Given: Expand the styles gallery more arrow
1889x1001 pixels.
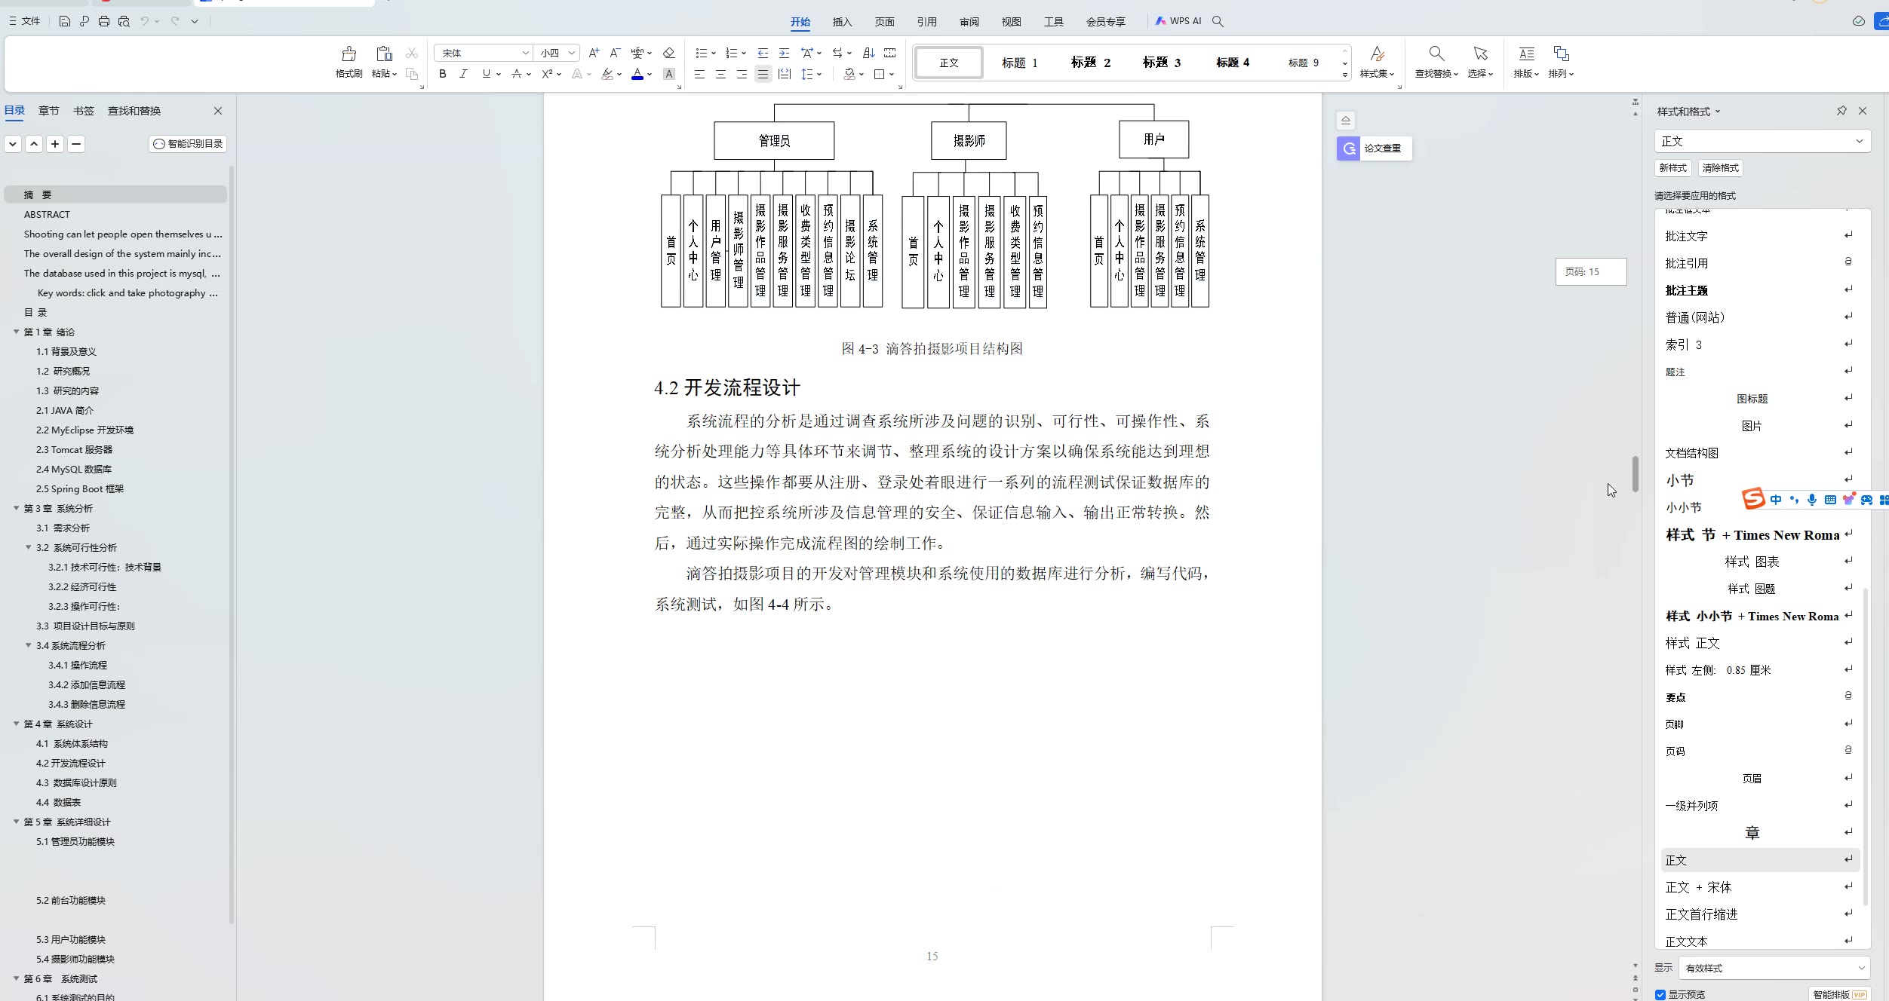Looking at the screenshot, I should click(1344, 75).
